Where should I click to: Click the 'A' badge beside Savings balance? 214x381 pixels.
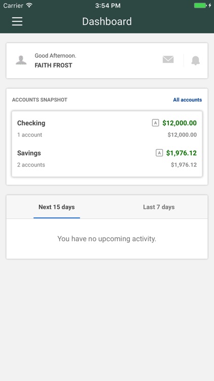point(159,153)
